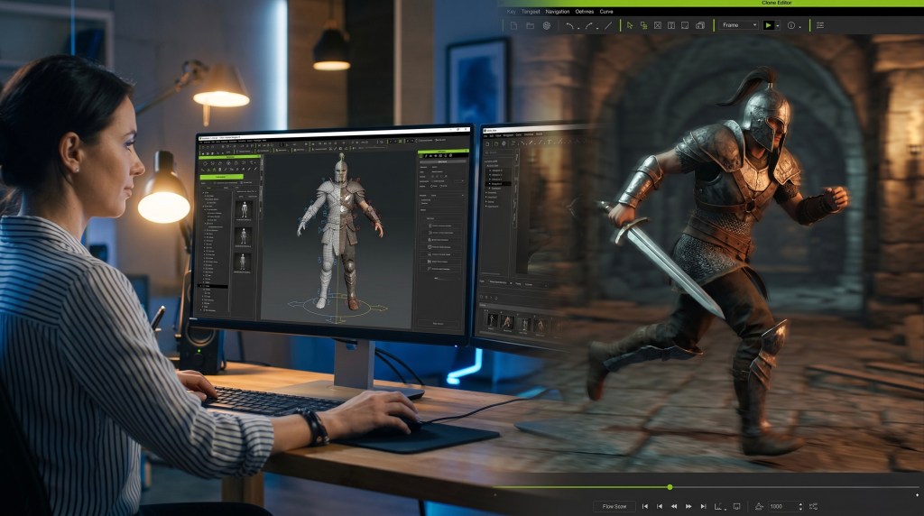This screenshot has width=924, height=516.
Task: Click the icon left of 1000 field
Action: [x=759, y=507]
